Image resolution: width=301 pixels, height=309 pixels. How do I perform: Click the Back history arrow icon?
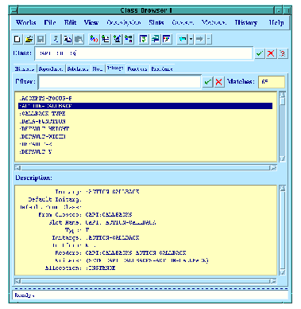pos(183,39)
